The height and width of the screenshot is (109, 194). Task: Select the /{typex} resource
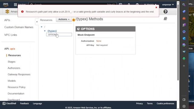tap(52, 31)
